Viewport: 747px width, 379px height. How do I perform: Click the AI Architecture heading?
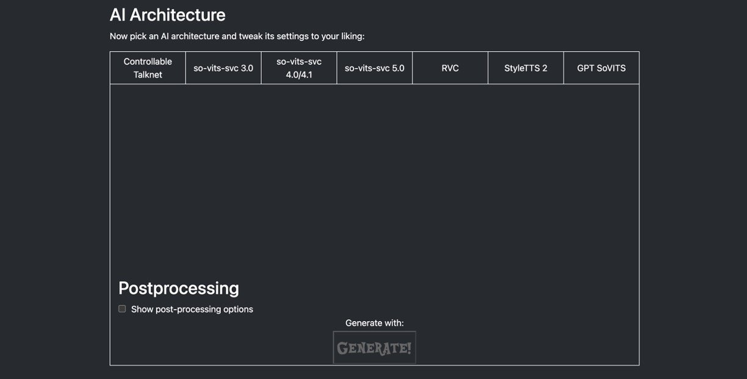167,15
